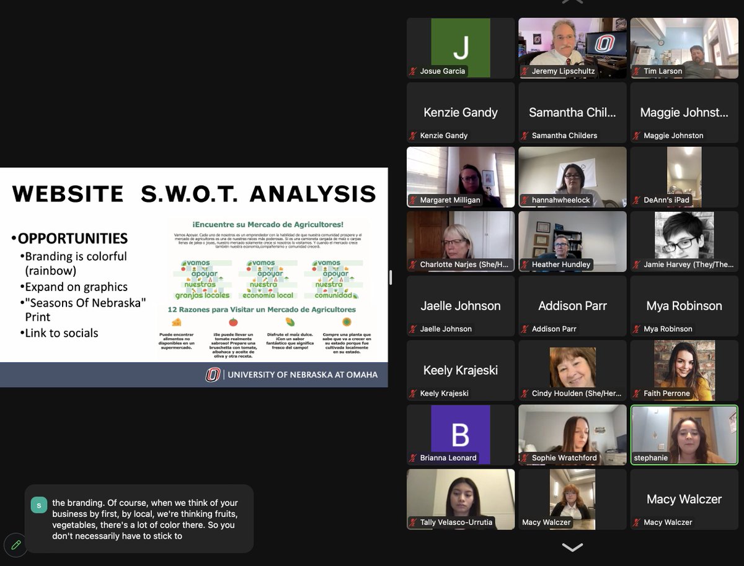Screen dimensions: 744x566
Task: Click the green pencil annotate icon
Action: click(16, 545)
